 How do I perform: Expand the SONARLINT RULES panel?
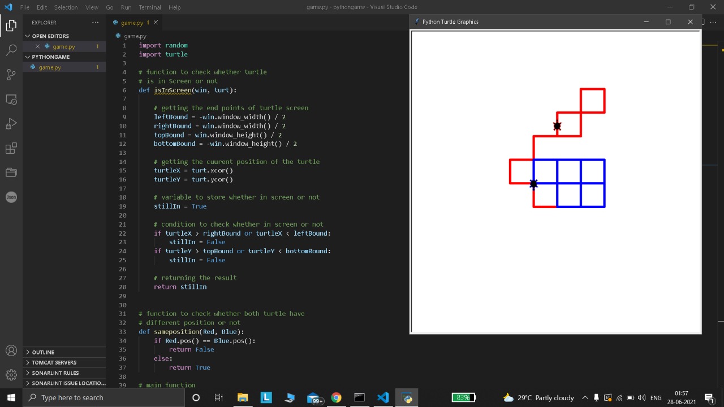[x=55, y=373]
